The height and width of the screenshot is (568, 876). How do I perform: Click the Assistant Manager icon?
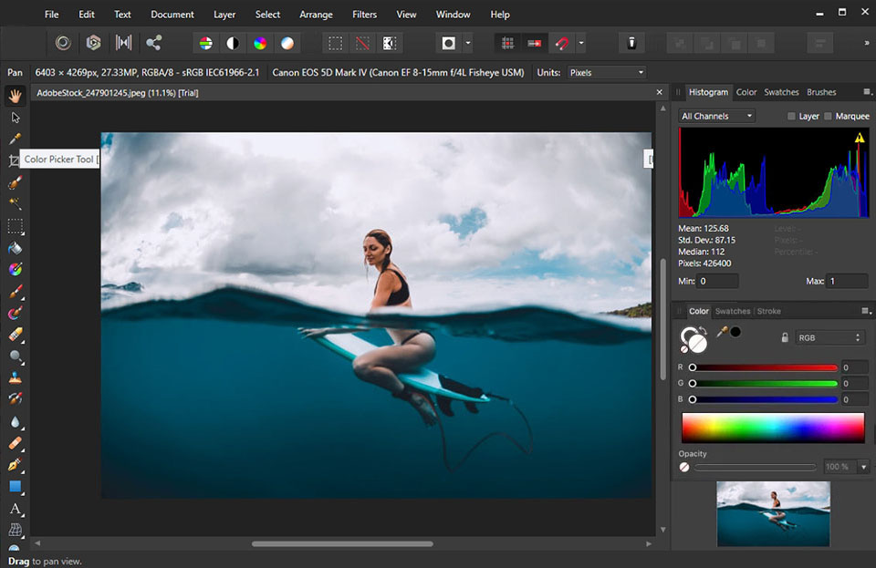pos(631,44)
